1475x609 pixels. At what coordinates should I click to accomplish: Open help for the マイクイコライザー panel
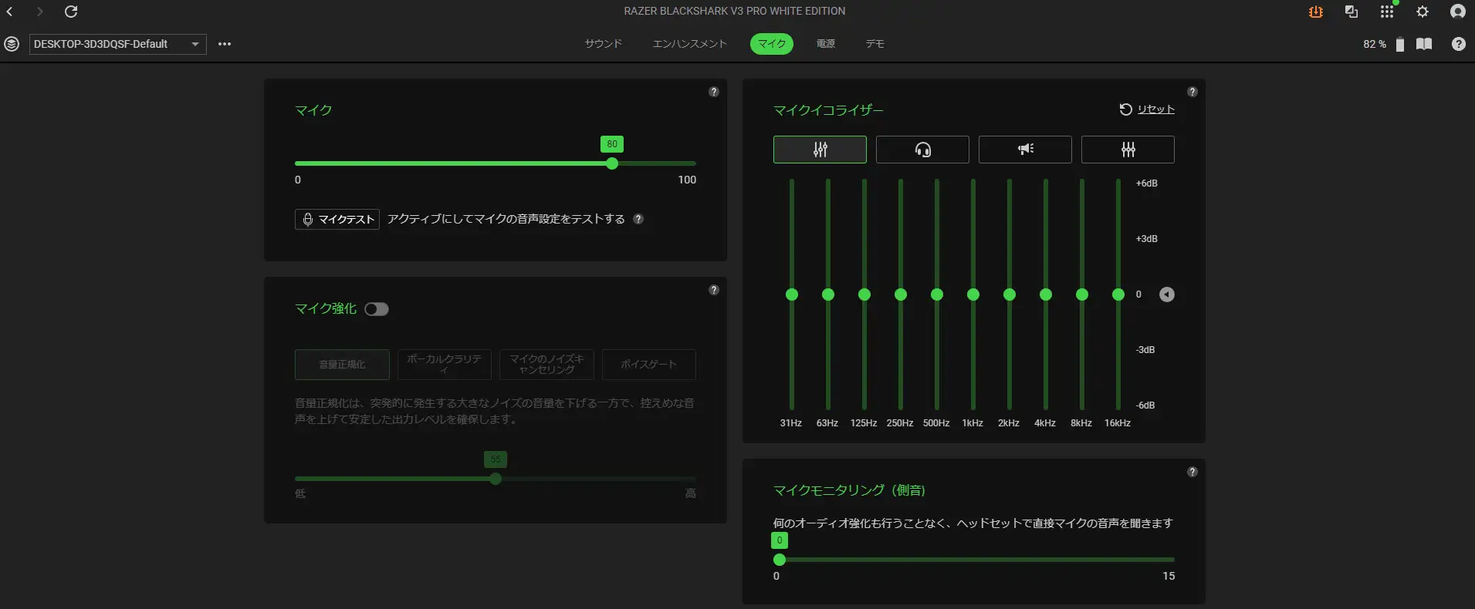1193,92
